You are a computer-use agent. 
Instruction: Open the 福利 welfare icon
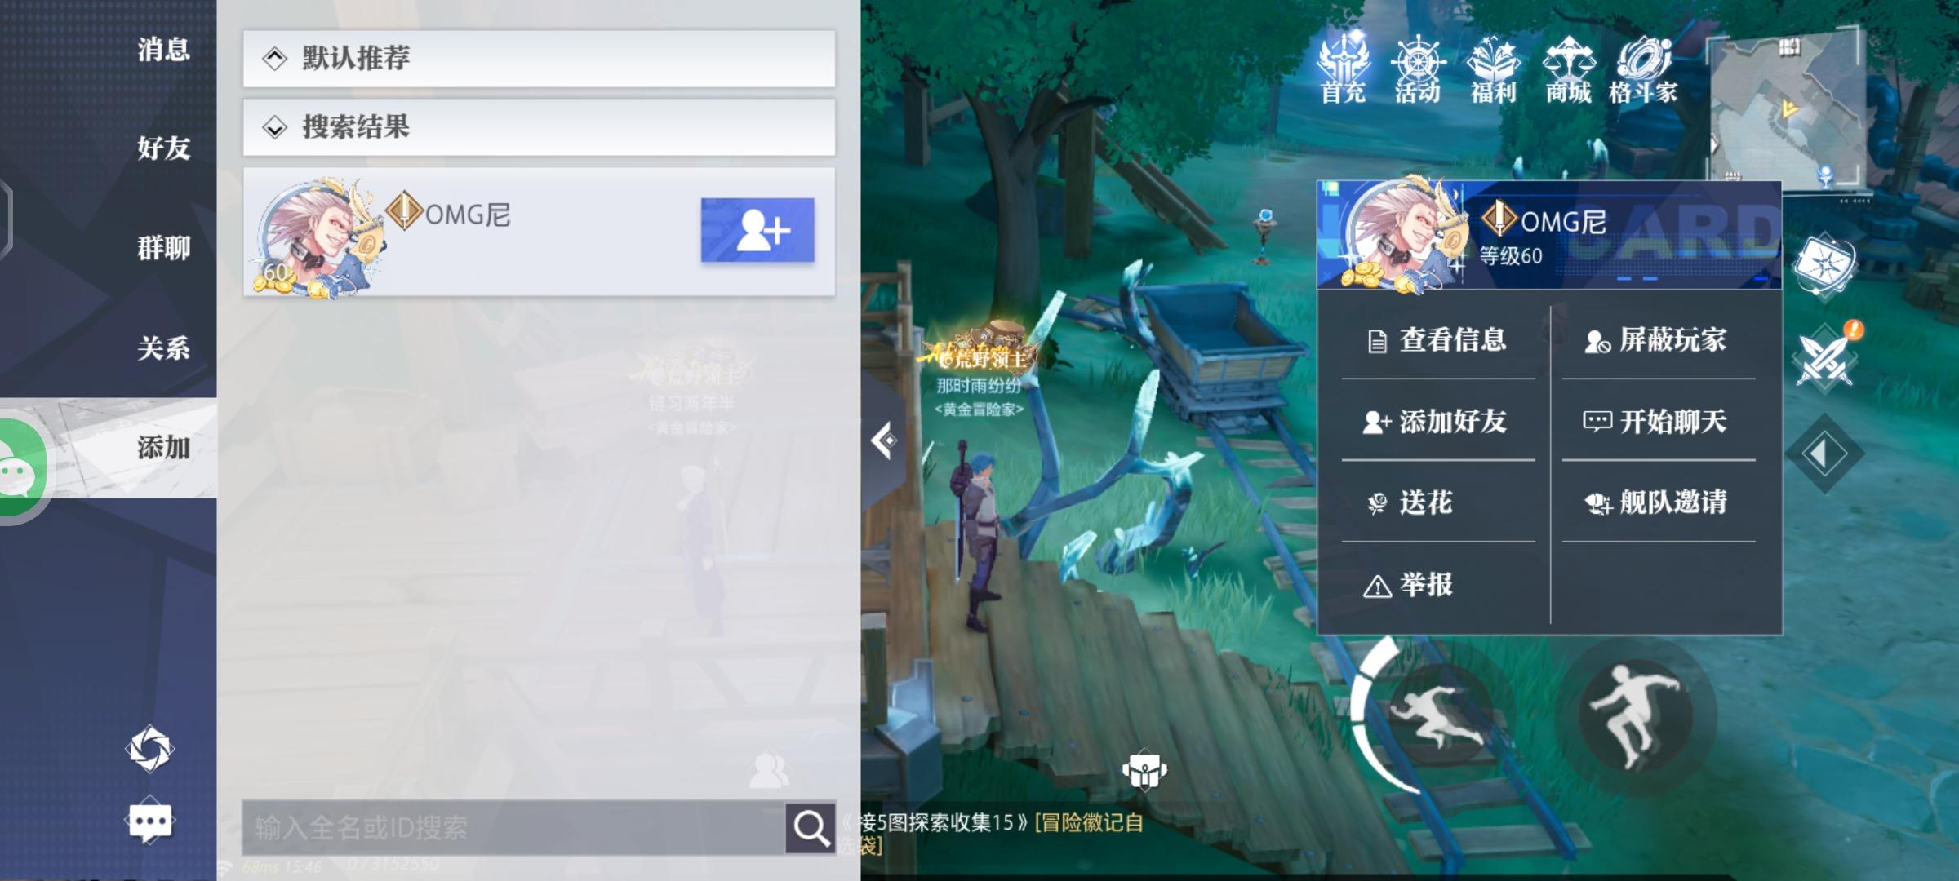pos(1493,69)
